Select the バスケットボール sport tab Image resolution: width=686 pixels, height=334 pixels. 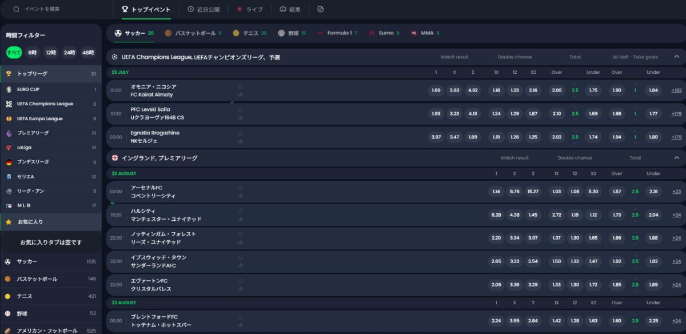coord(193,33)
